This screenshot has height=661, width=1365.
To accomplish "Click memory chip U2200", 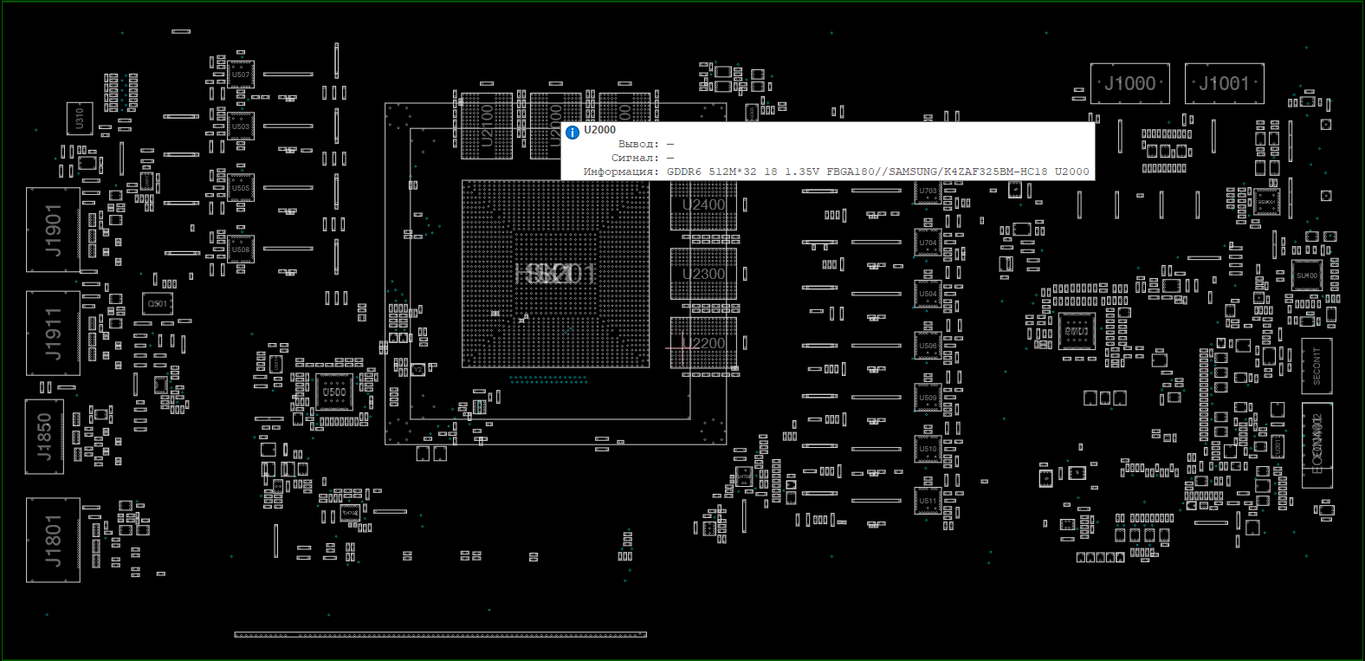I will (x=703, y=343).
